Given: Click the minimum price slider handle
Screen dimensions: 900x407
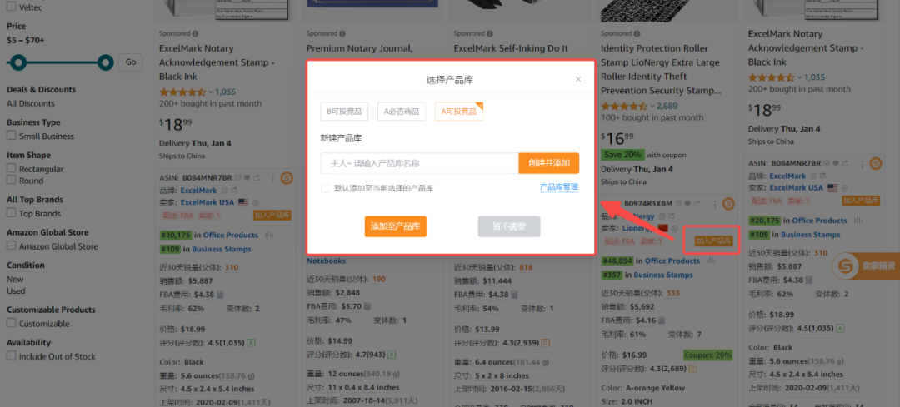Looking at the screenshot, I should point(19,62).
